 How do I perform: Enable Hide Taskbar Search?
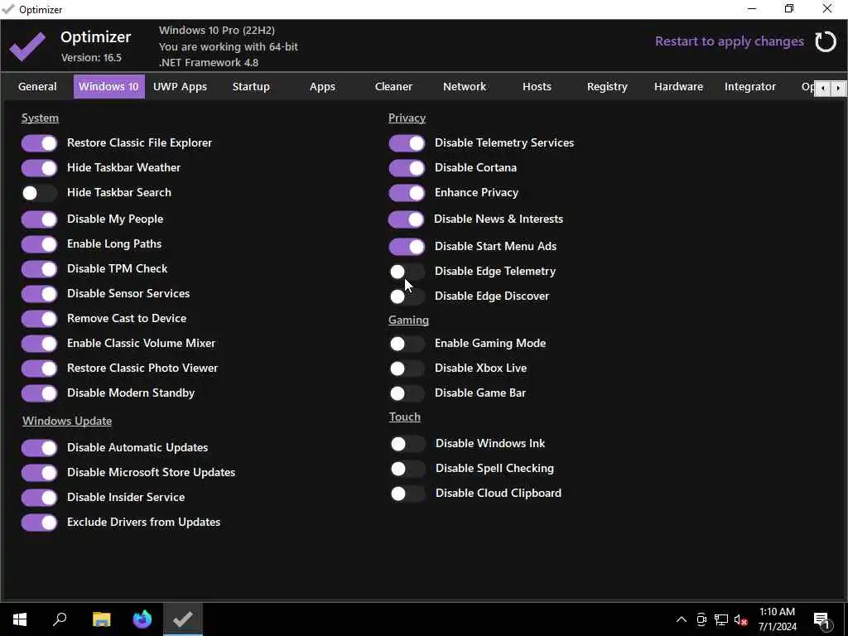tap(40, 193)
